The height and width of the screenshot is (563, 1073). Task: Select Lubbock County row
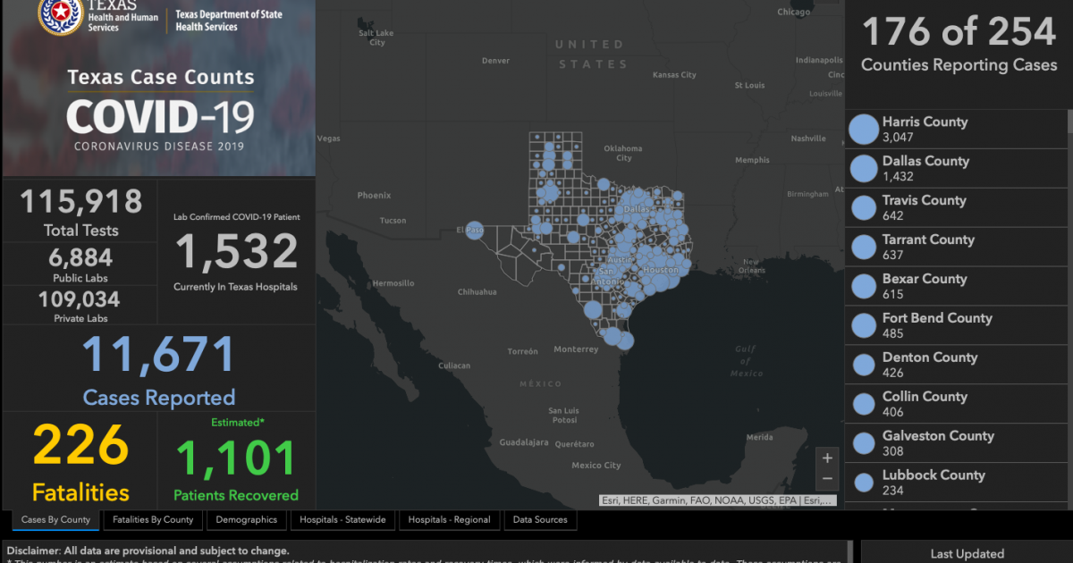pos(956,483)
